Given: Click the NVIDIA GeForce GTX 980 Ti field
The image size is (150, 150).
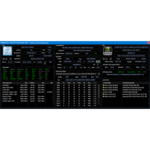Looking at the screenshot, I should point(131,50).
